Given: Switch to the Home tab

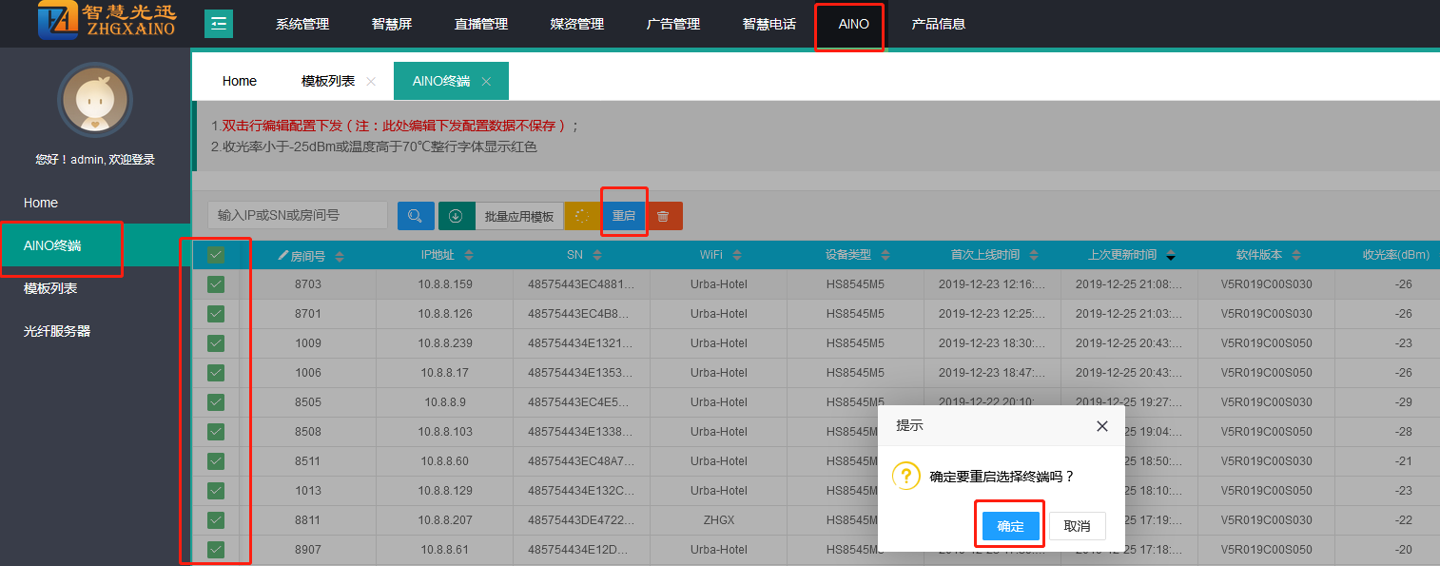Looking at the screenshot, I should 240,82.
